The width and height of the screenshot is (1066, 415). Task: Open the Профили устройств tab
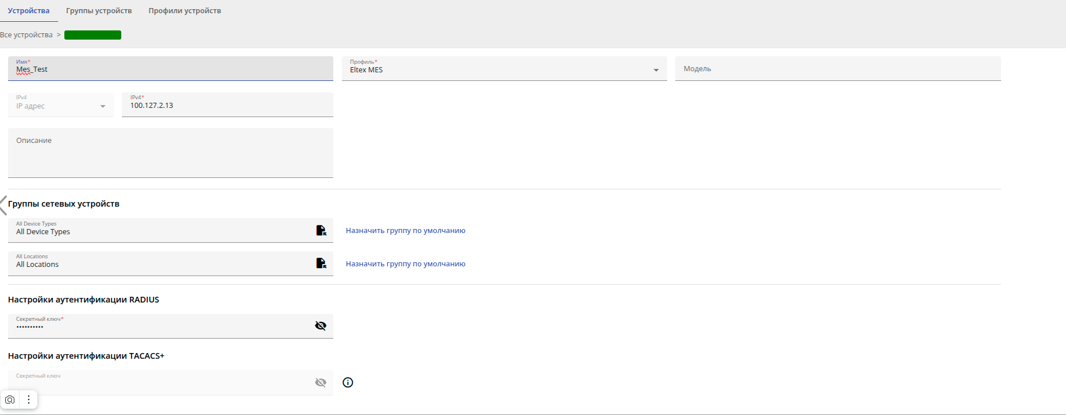click(184, 11)
